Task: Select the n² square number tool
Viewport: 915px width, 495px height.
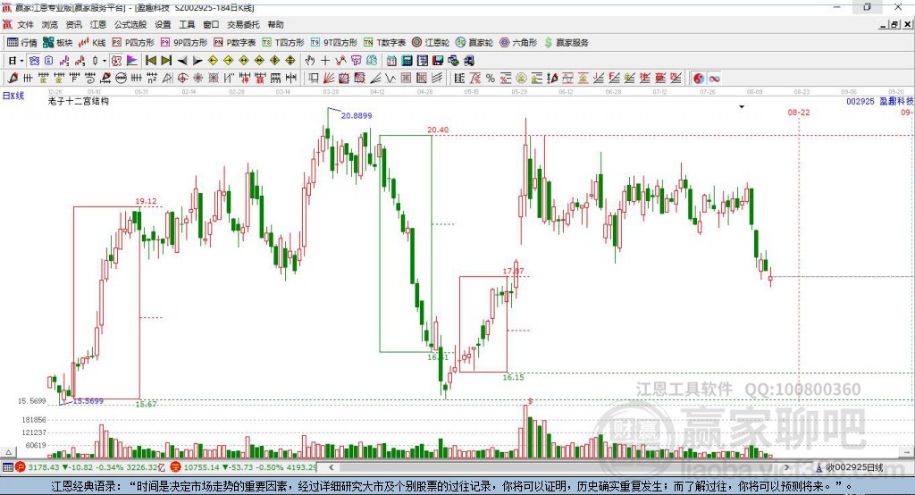Action: coord(152,79)
